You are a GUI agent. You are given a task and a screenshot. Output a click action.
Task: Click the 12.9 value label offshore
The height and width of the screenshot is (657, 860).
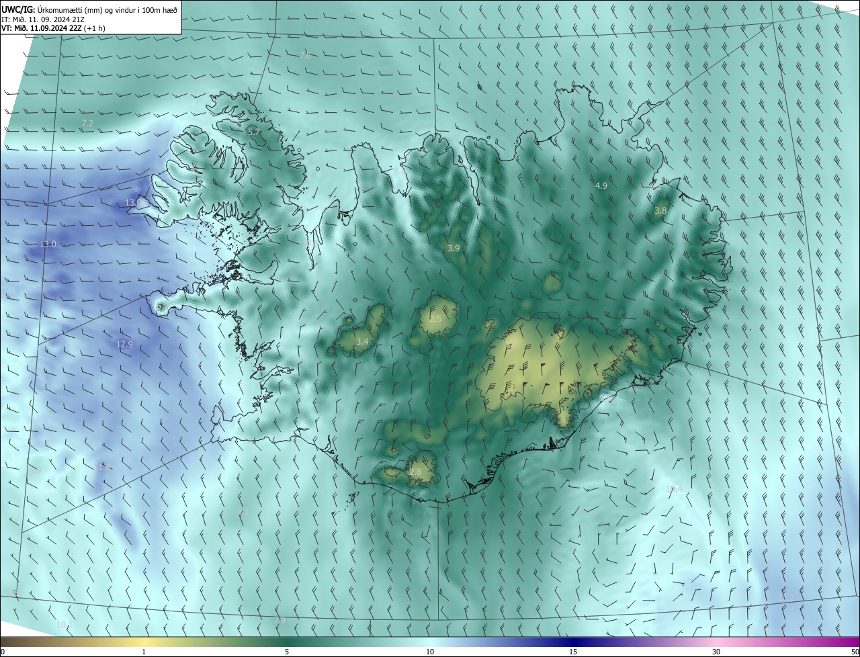tap(124, 344)
